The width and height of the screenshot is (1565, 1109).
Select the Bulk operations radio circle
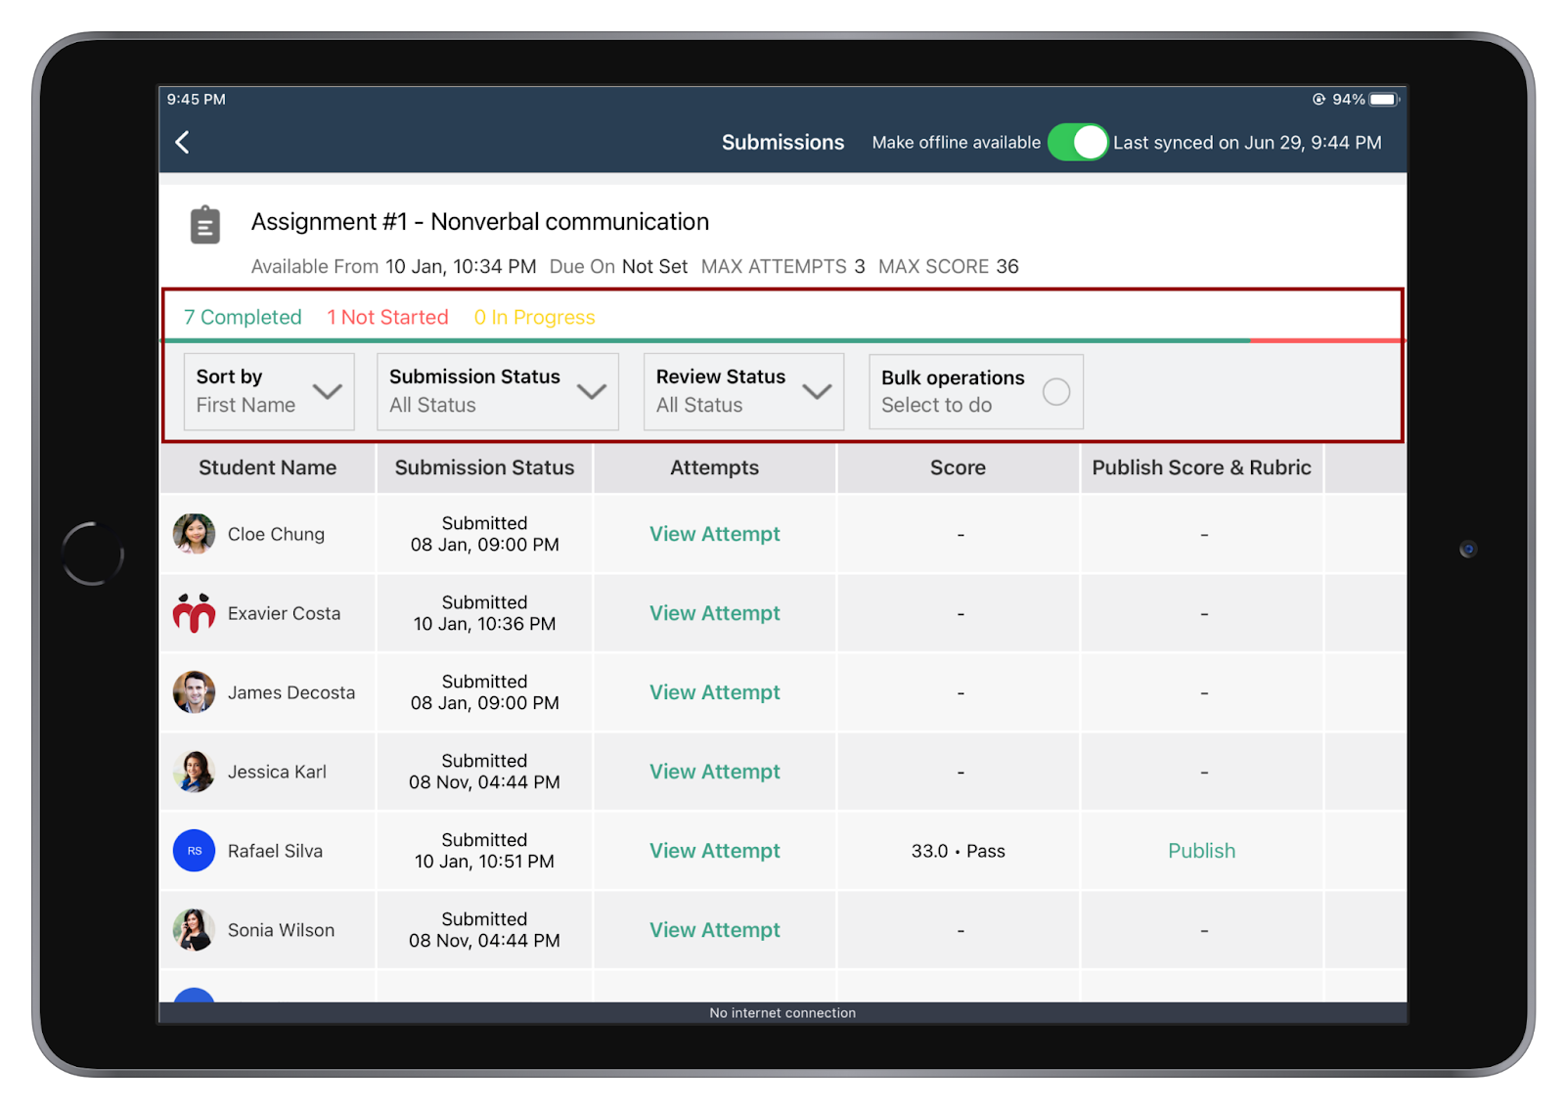(x=1055, y=392)
